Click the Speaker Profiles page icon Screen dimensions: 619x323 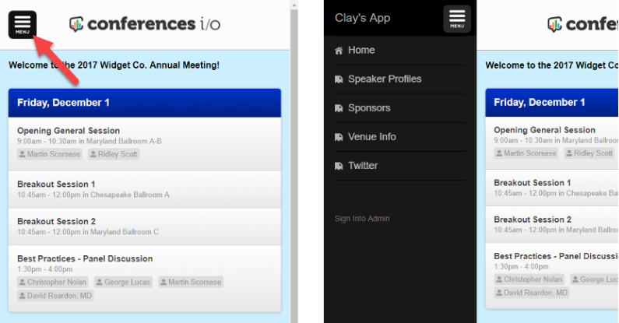pyautogui.click(x=339, y=79)
